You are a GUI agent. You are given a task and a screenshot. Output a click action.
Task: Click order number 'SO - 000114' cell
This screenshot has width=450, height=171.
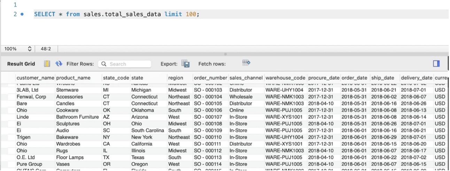(x=208, y=164)
